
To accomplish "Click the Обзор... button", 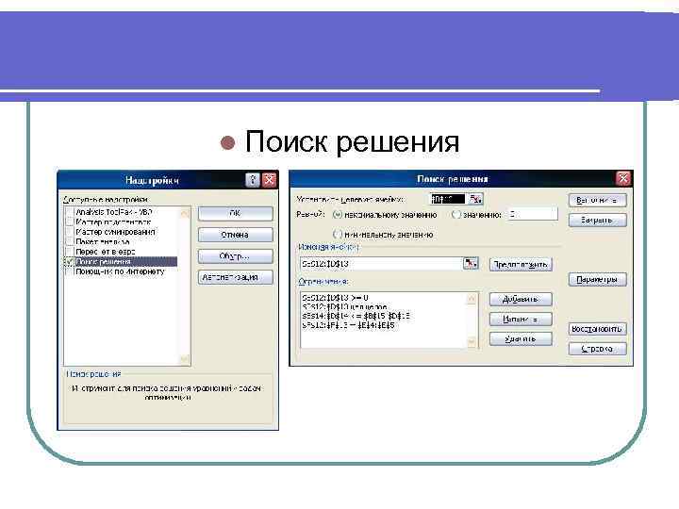I will 236,255.
